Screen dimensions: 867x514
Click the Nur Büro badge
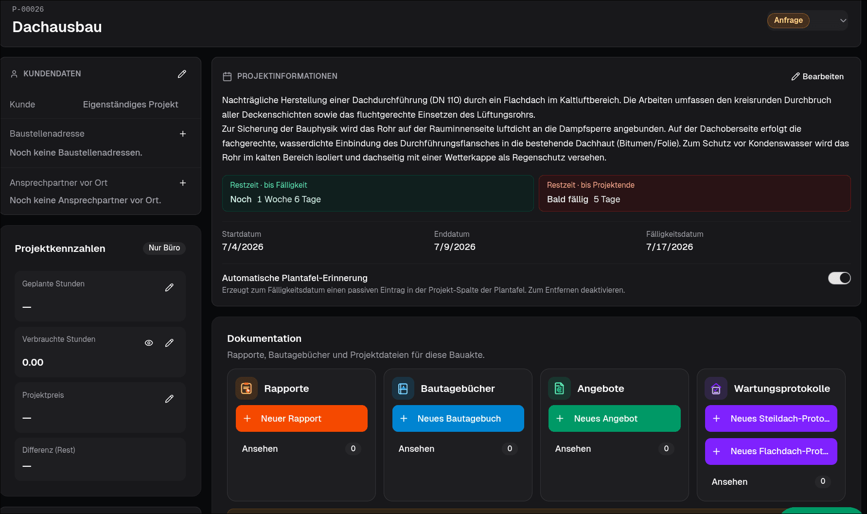click(164, 248)
